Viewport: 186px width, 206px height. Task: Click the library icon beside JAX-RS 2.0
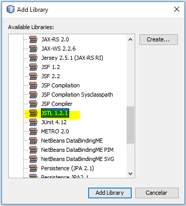click(33, 39)
